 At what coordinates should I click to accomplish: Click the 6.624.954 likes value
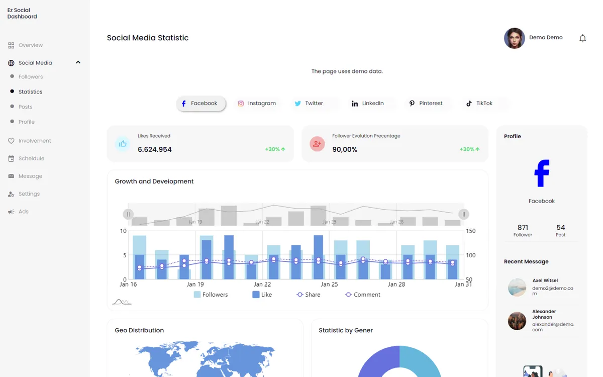(155, 150)
